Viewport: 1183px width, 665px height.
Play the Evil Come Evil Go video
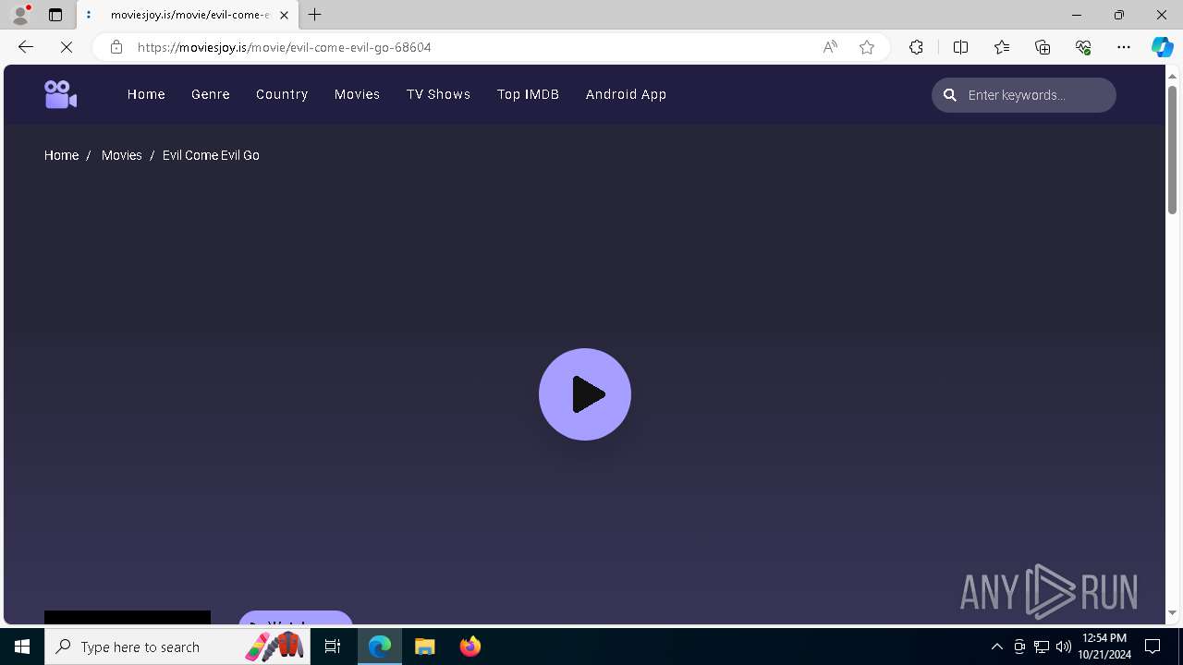[585, 394]
